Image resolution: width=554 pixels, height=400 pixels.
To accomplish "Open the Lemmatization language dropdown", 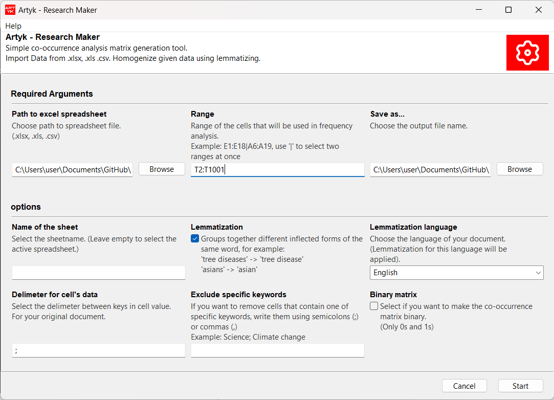I will pyautogui.click(x=456, y=273).
